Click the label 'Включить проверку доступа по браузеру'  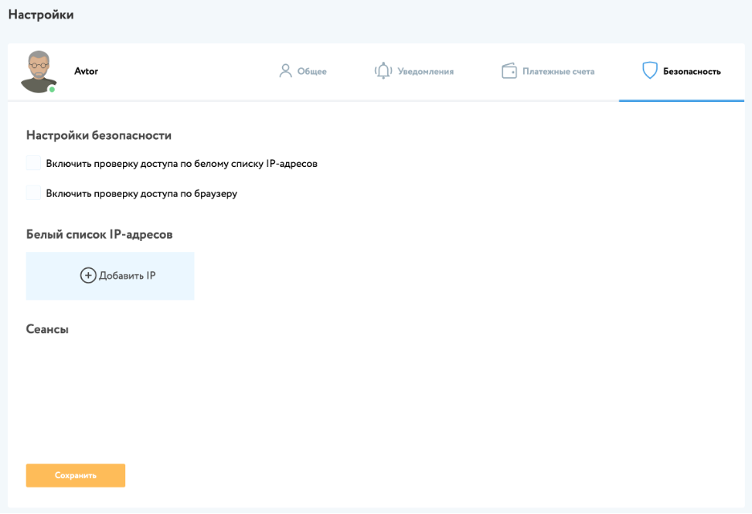(141, 194)
